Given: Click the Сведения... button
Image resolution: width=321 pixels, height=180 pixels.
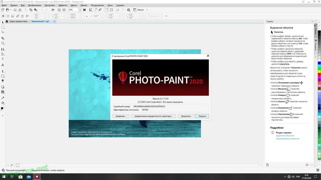Looking at the screenshot, I should pyautogui.click(x=121, y=116).
